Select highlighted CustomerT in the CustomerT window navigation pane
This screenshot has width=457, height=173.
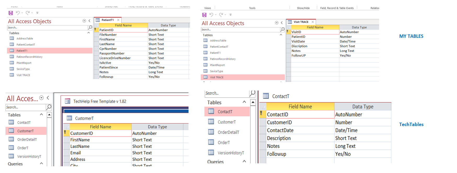pyautogui.click(x=26, y=131)
